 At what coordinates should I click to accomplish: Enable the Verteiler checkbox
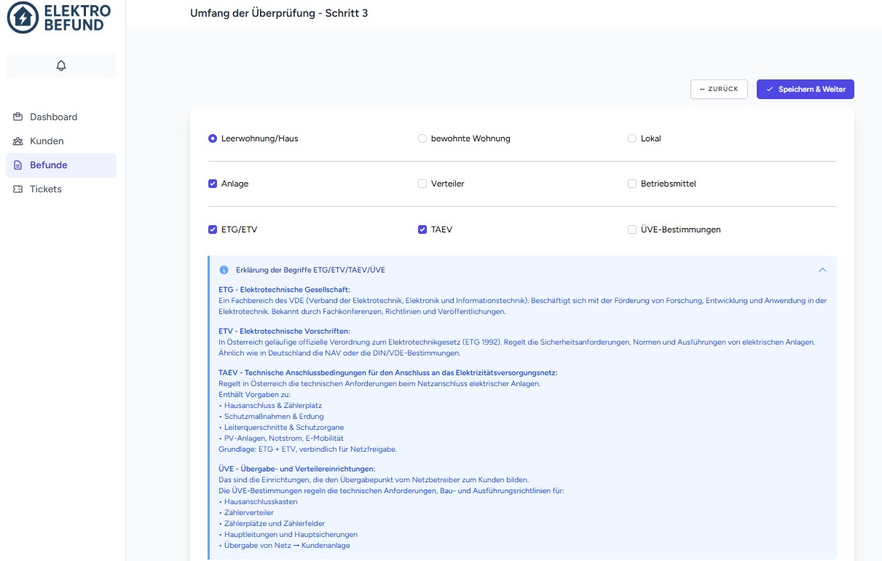(x=422, y=184)
